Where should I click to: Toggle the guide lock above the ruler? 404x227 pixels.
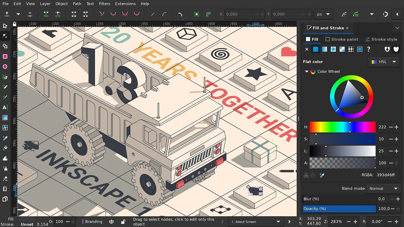[14, 24]
